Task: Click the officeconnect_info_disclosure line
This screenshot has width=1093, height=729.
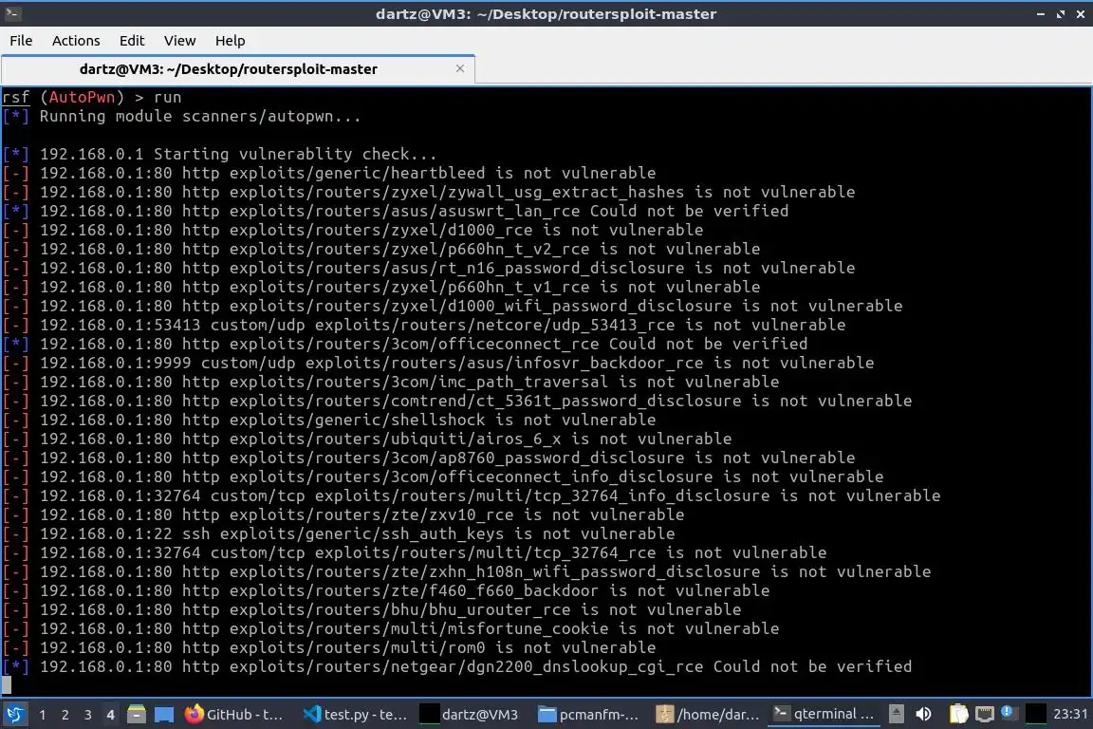Action: tap(443, 477)
